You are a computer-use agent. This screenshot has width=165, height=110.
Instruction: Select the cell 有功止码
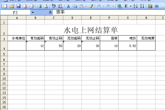pos(54,38)
